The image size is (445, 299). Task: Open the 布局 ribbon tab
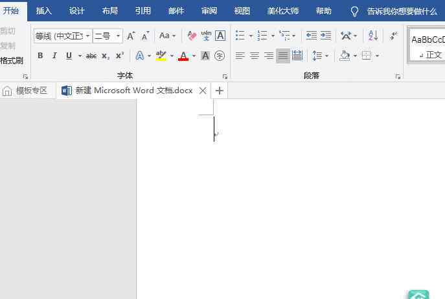110,11
